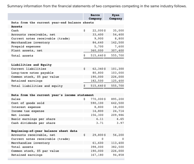Click the Liabilities and Equity heading

point(31,65)
